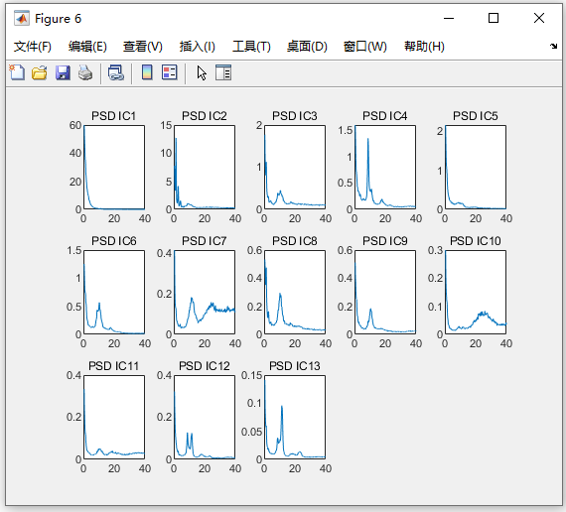Image resolution: width=566 pixels, height=512 pixels.
Task: Save the figure with the floppy disk icon
Action: coord(63,72)
